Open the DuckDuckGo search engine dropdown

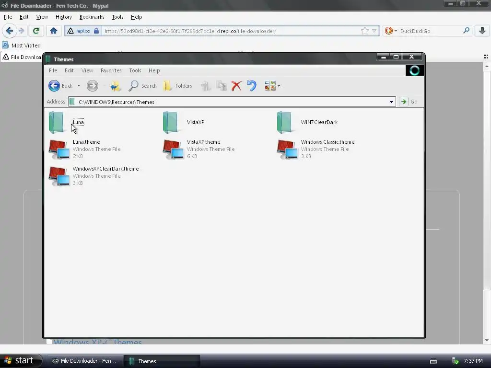(x=390, y=31)
